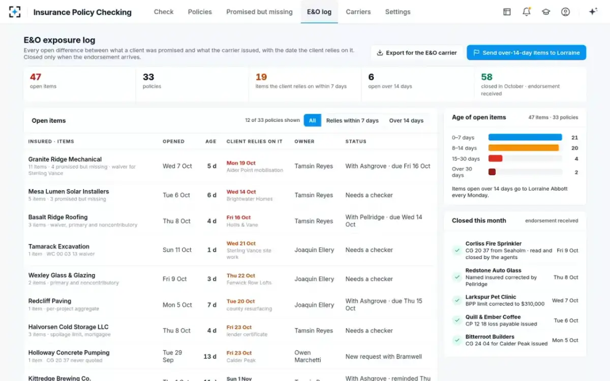Open the Settings tab
Image resolution: width=610 pixels, height=381 pixels.
pyautogui.click(x=398, y=12)
